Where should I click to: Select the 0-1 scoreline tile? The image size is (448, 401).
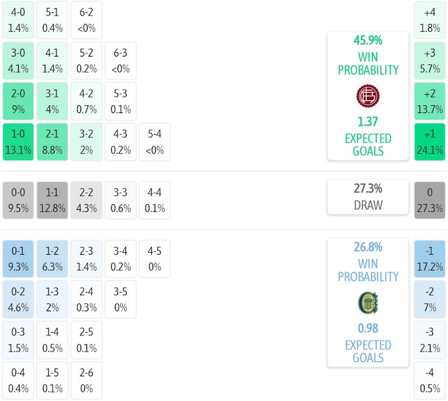[x=19, y=259]
